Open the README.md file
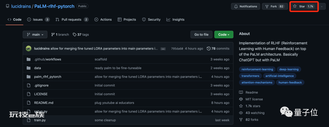The width and height of the screenshot is (329, 127). 44,103
